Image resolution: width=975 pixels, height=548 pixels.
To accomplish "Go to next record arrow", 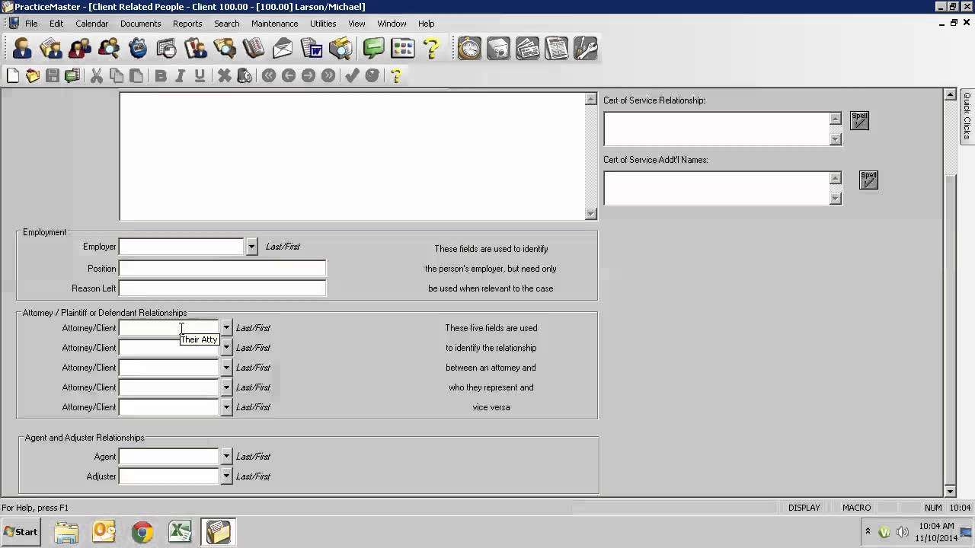I will click(308, 75).
